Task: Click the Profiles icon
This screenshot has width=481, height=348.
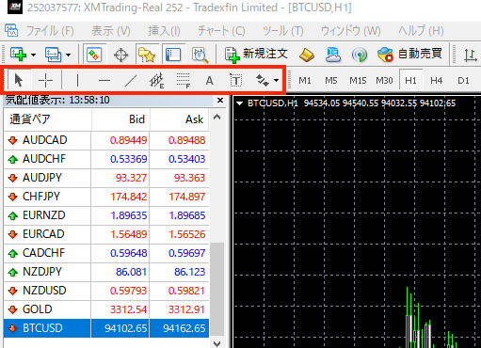Action: 53,55
